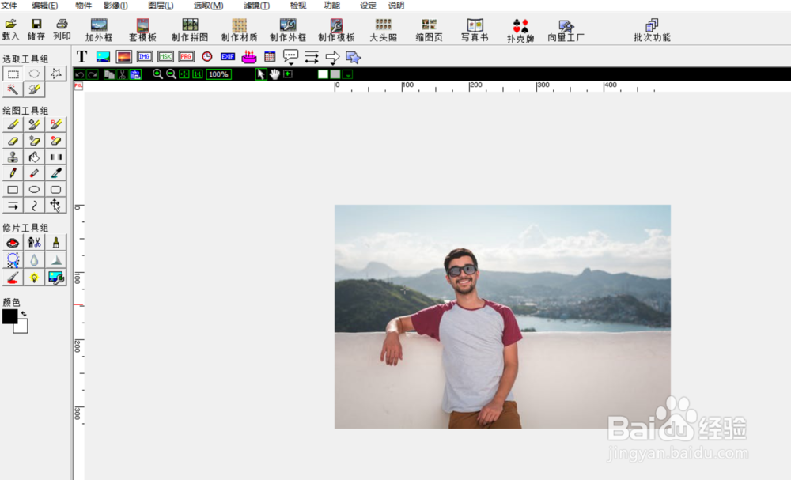Select the elliptical selection tool
Image resolution: width=791 pixels, height=480 pixels.
[x=34, y=74]
